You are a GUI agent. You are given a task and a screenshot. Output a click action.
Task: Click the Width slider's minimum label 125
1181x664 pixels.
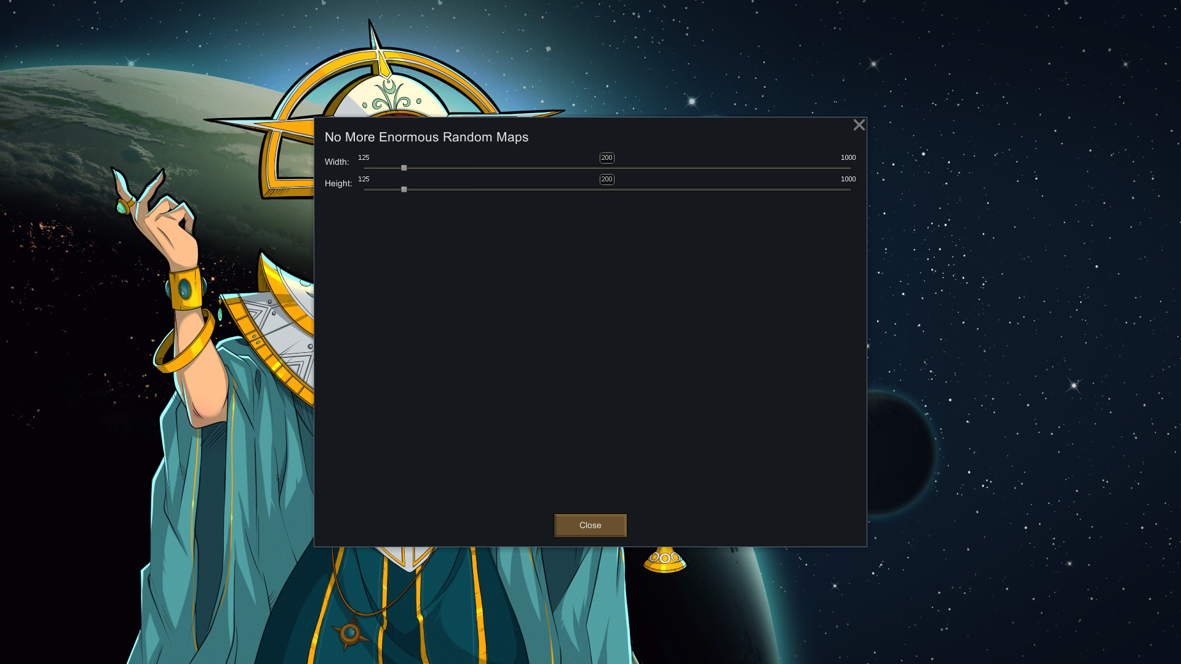(364, 157)
